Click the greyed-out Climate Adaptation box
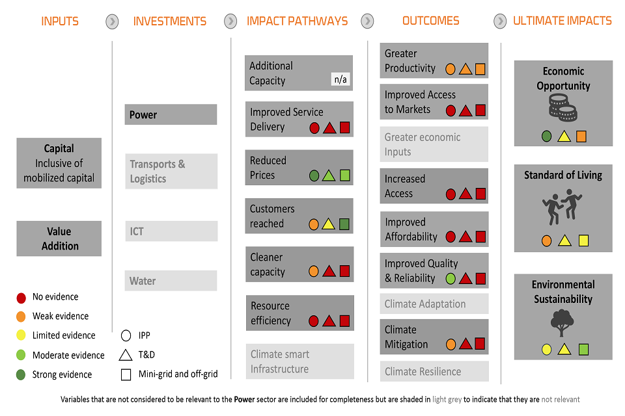 [x=434, y=304]
